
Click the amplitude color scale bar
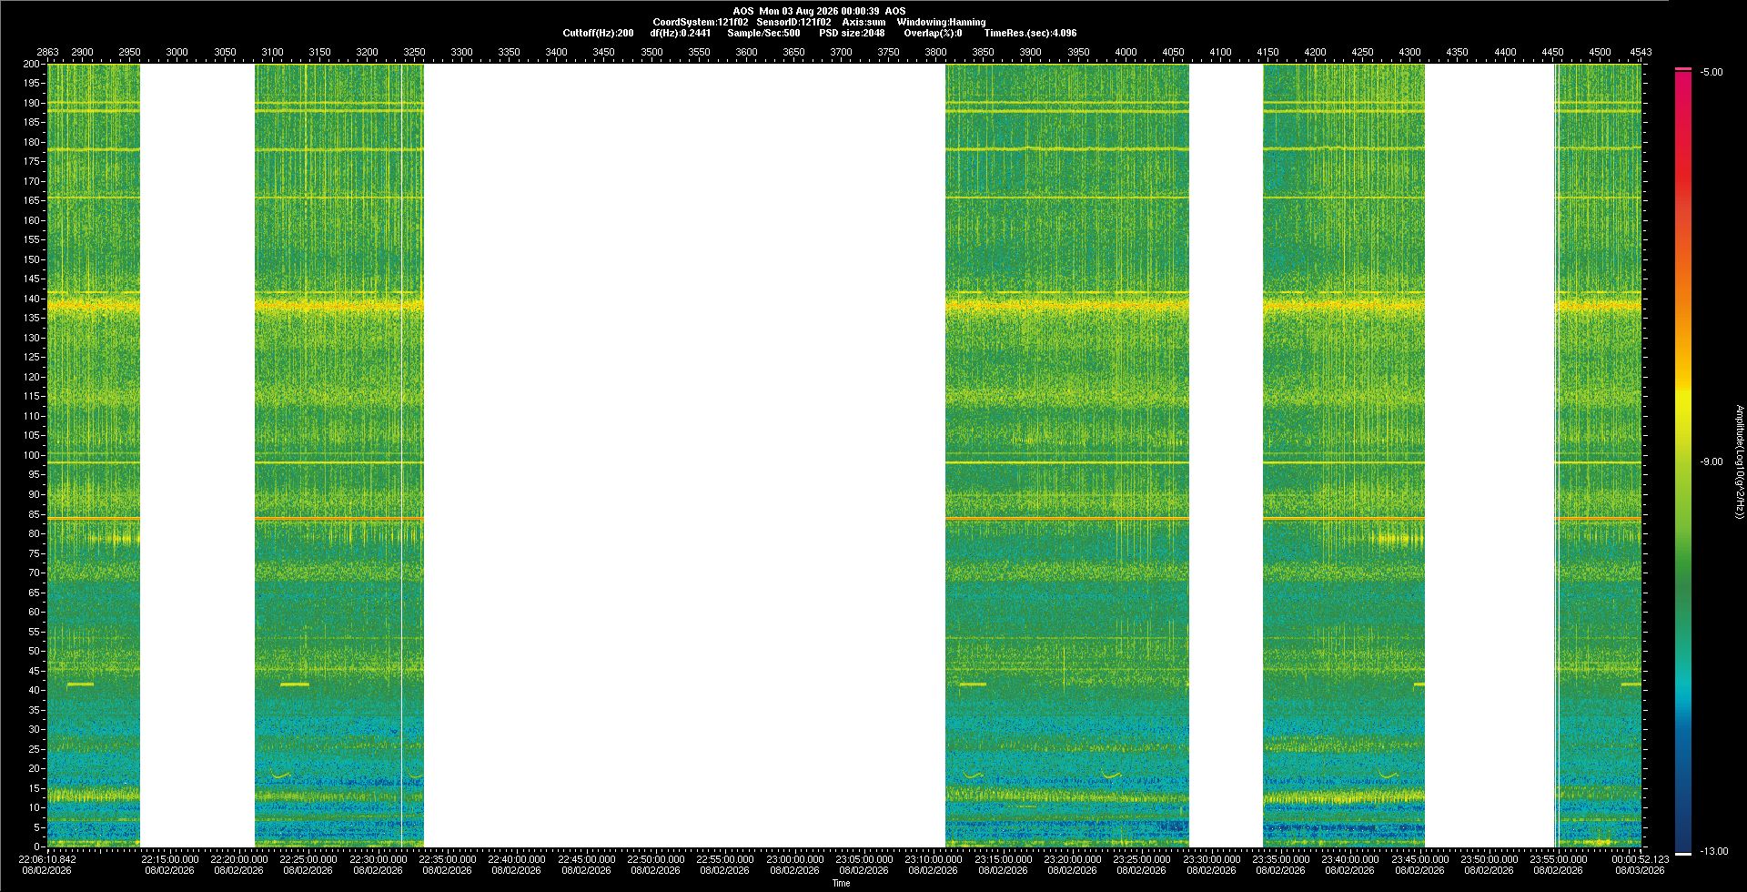click(1683, 461)
